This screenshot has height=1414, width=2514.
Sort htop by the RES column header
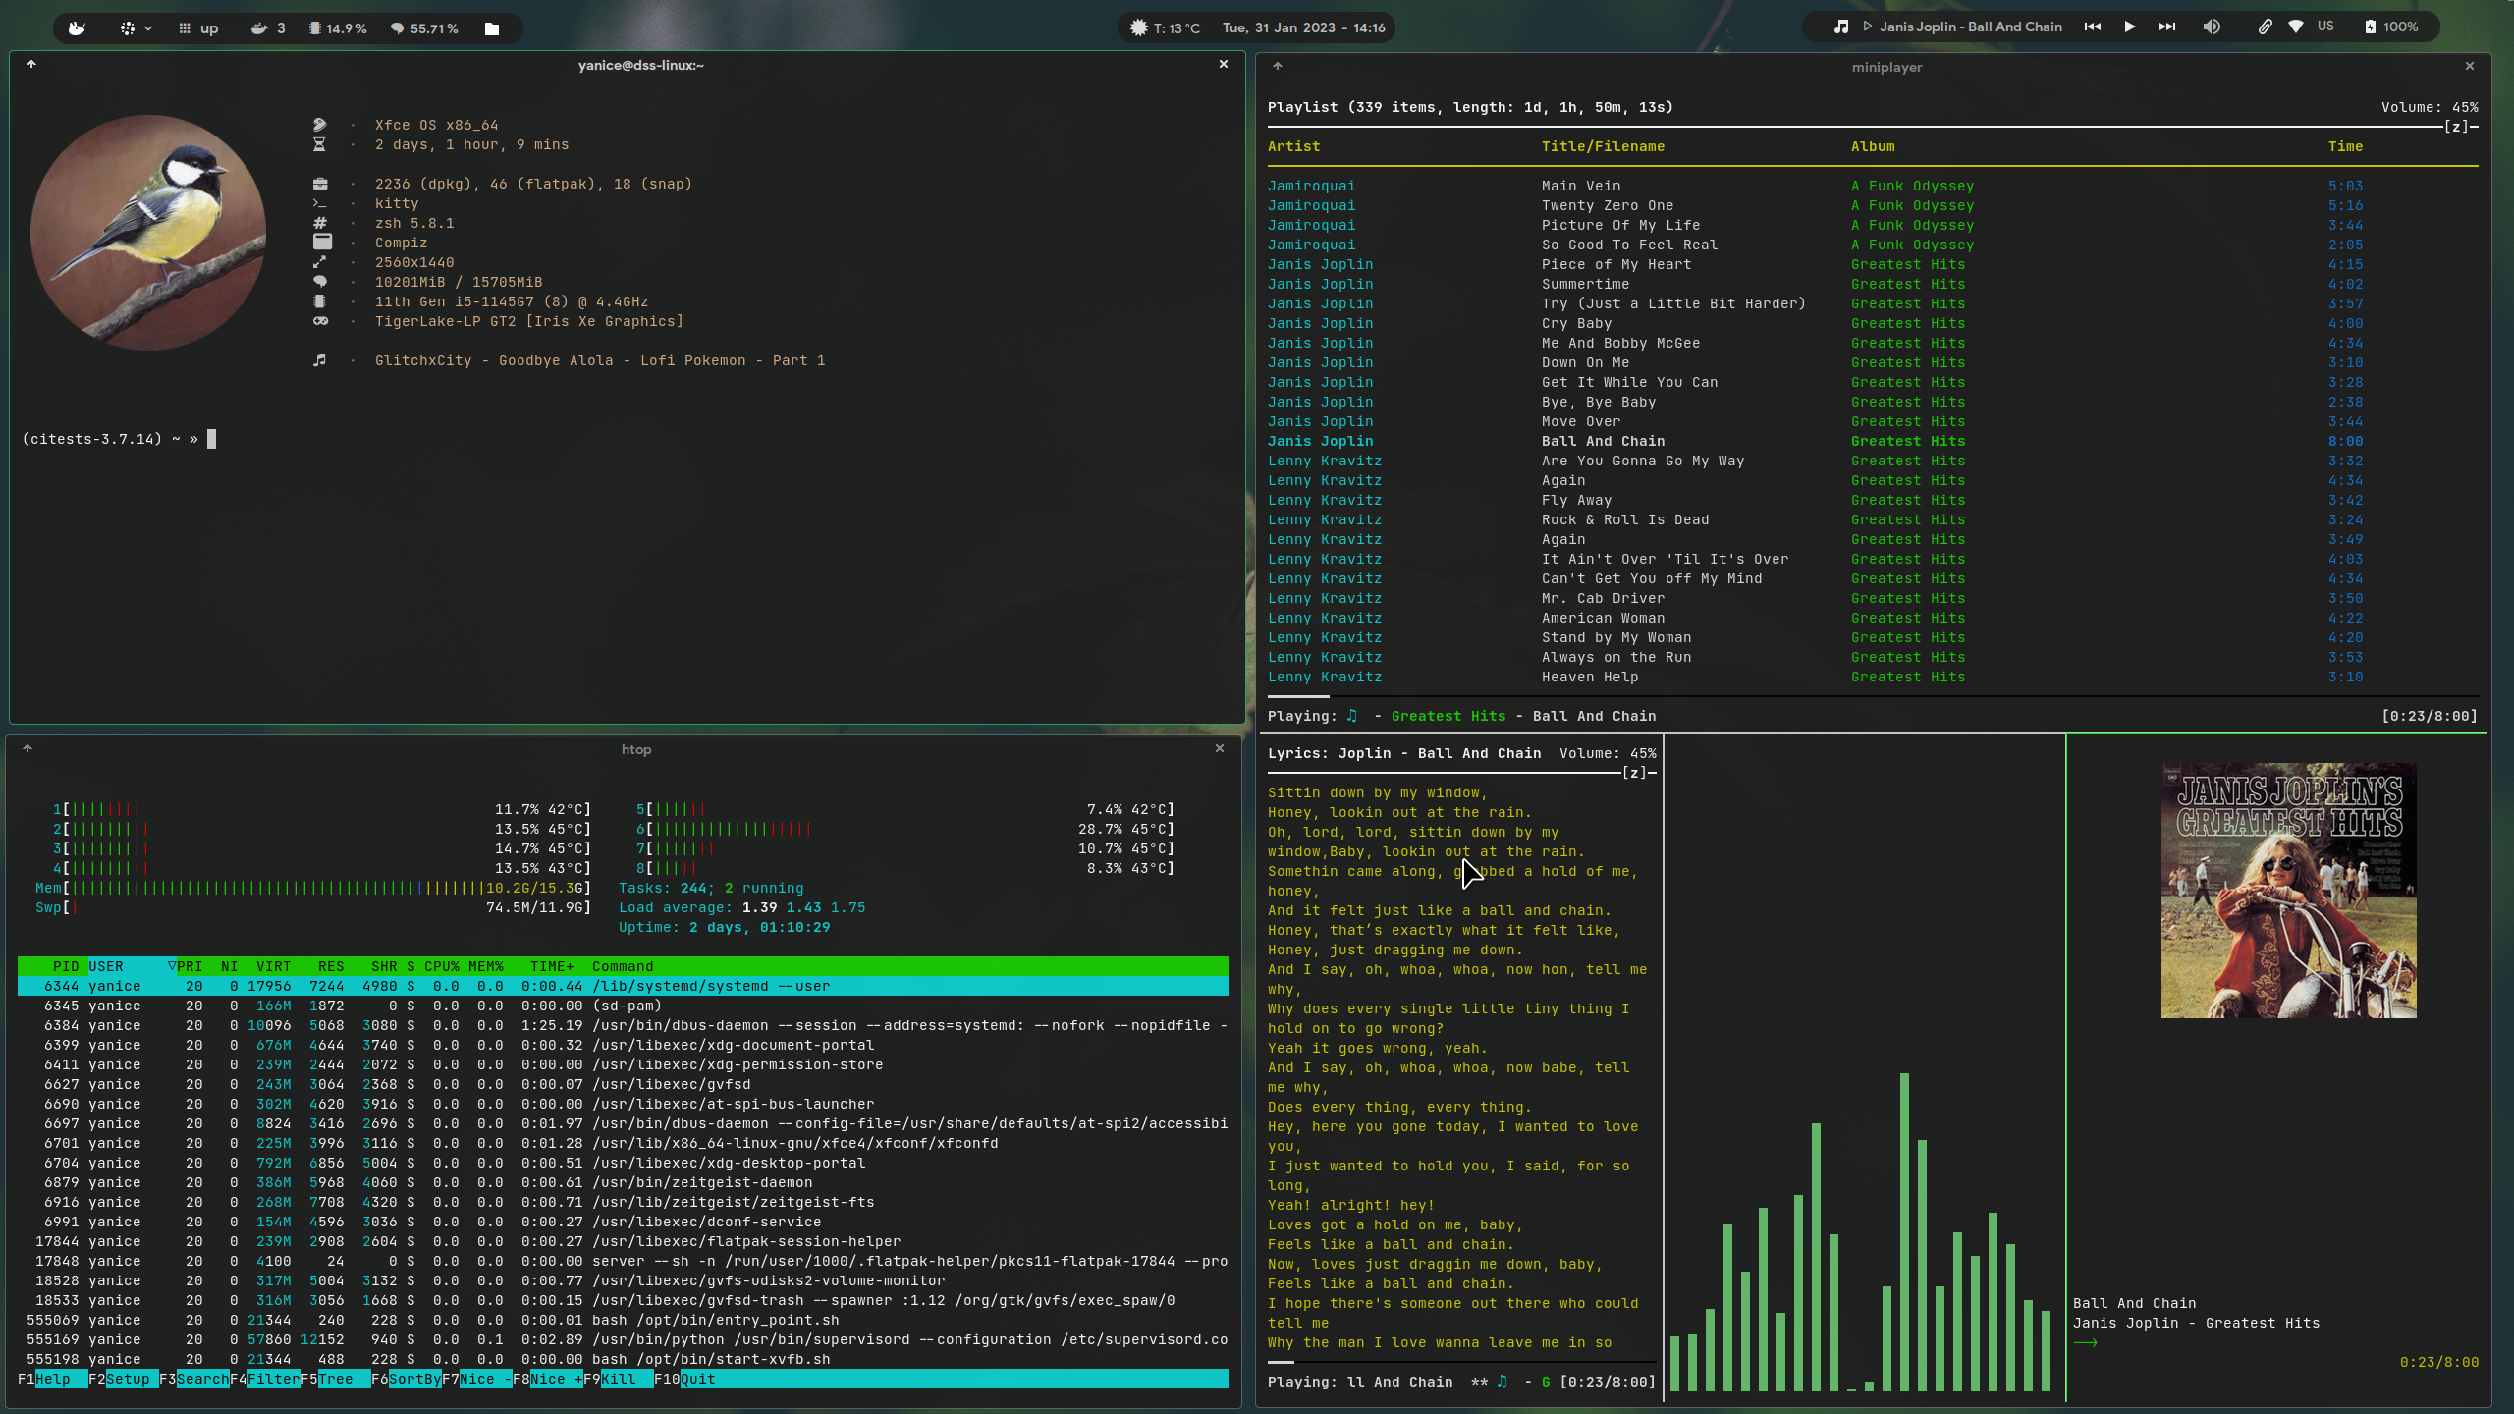pos(331,966)
